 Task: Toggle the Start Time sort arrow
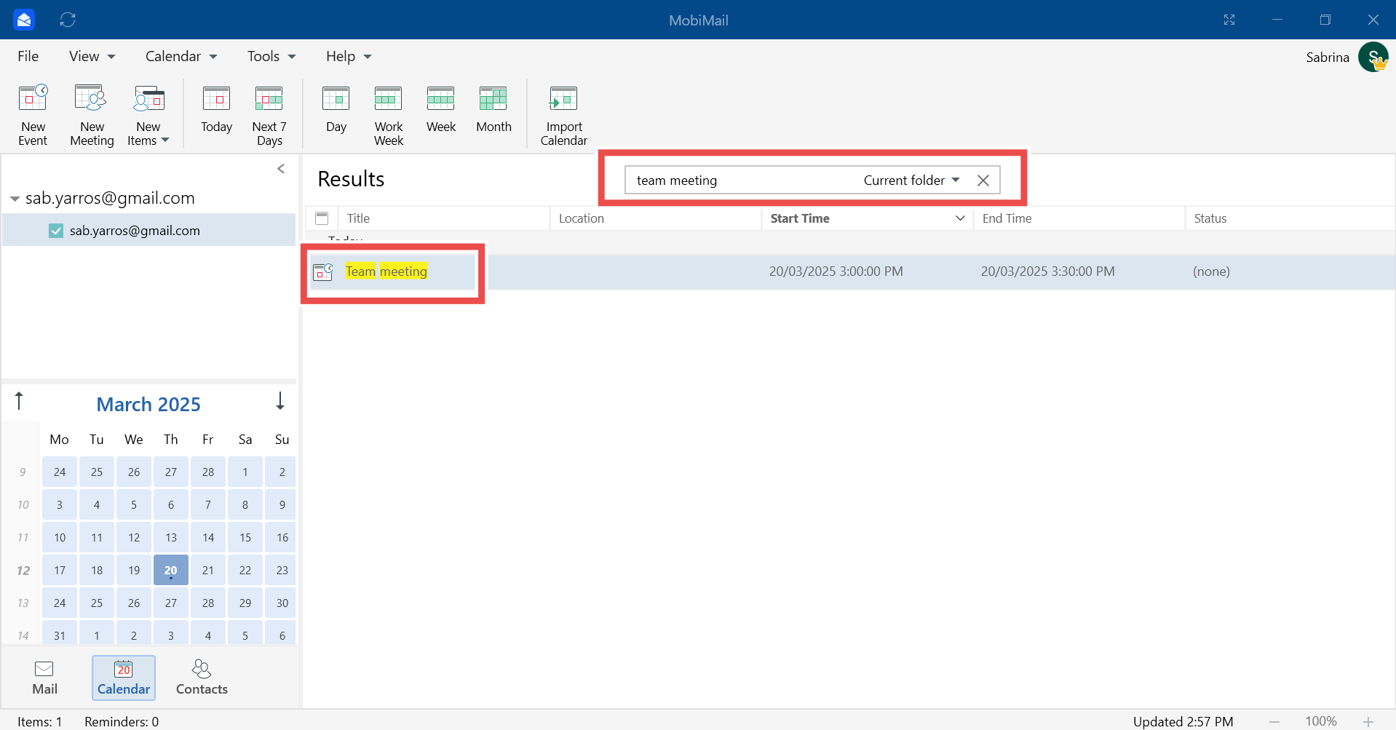(x=960, y=218)
